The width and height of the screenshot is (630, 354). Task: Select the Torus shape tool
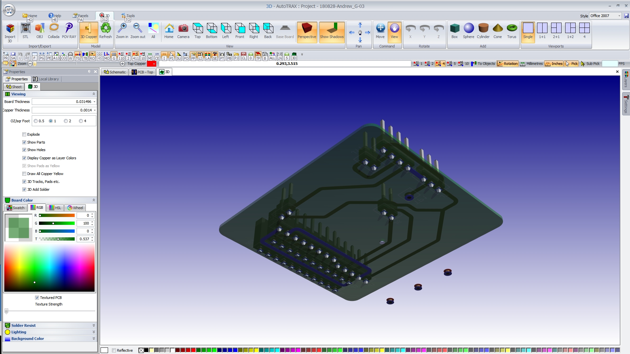click(x=511, y=30)
